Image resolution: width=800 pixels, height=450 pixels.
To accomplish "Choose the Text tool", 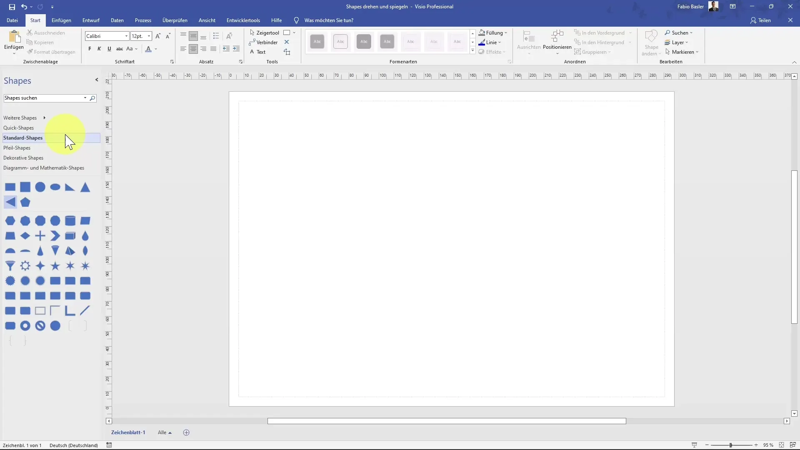I will coord(257,52).
